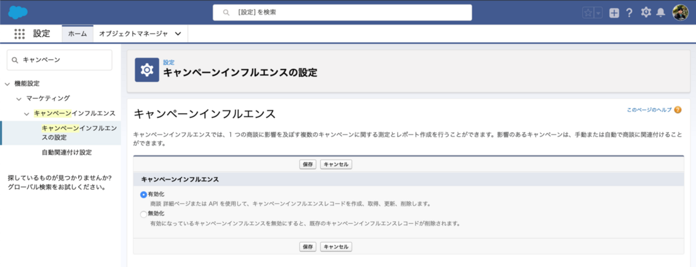The width and height of the screenshot is (696, 267).
Task: Open global actions plus icon
Action: [x=614, y=13]
